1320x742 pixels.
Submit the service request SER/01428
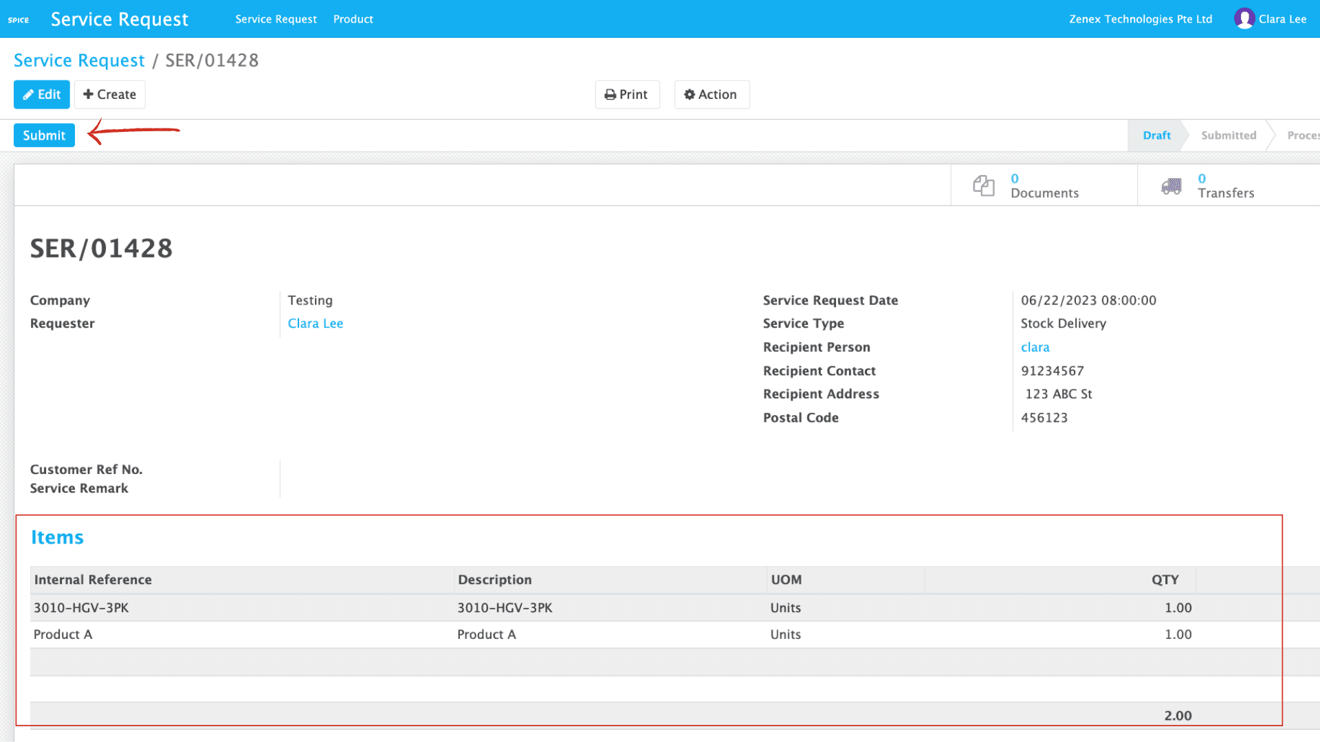click(43, 135)
